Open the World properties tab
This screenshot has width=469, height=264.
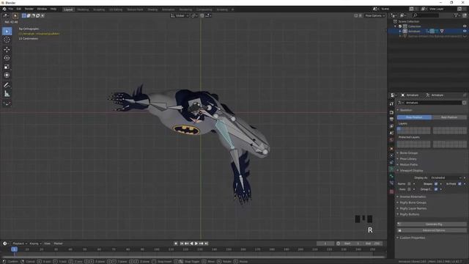391,140
